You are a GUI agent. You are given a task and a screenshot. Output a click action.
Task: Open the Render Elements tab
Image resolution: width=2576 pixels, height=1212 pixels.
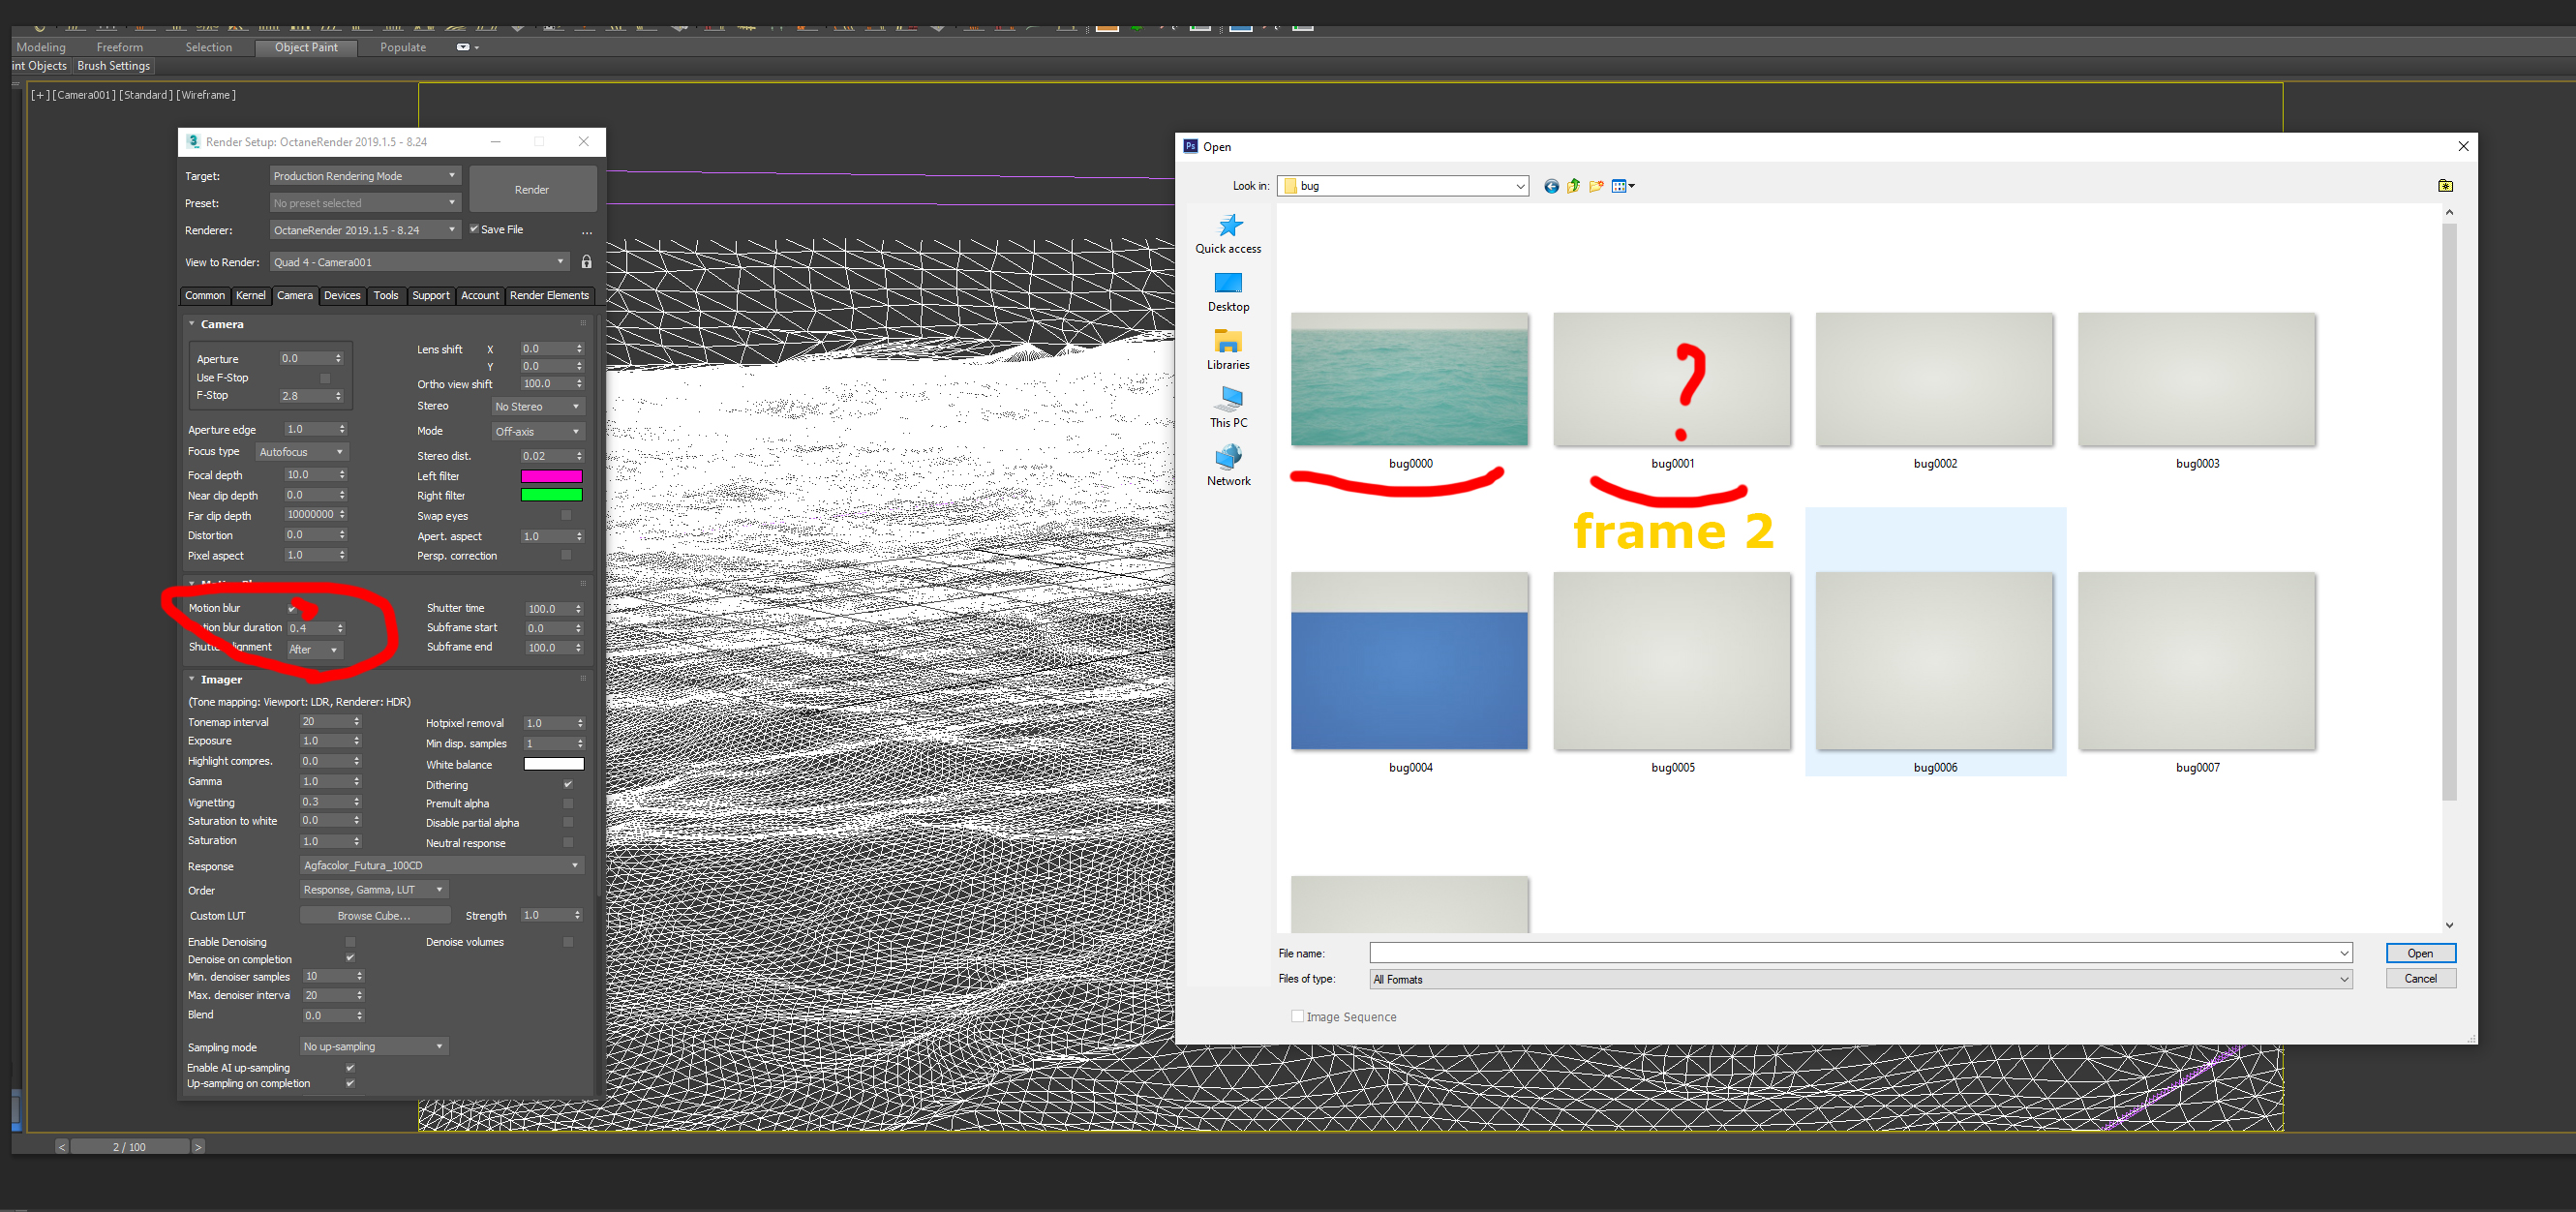(x=549, y=295)
